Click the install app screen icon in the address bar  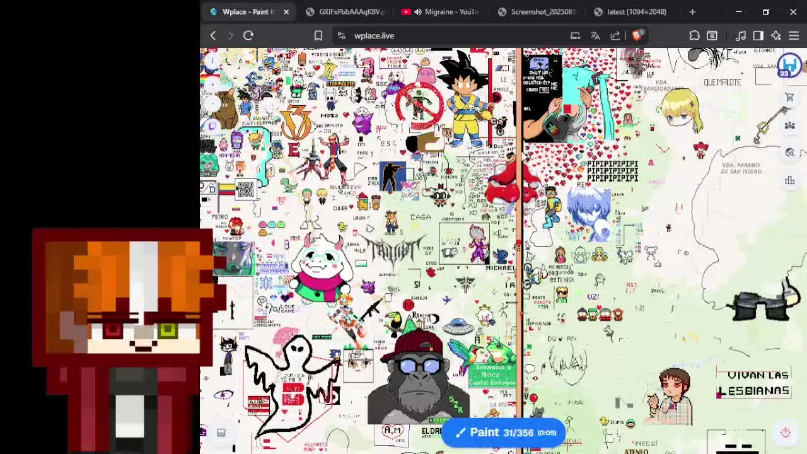coord(575,36)
